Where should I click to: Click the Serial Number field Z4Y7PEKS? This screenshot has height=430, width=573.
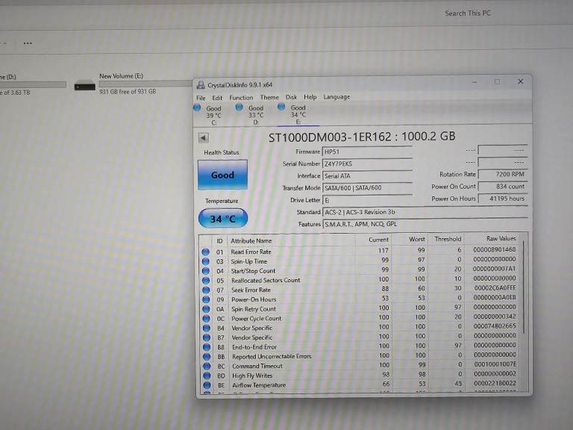coord(367,163)
